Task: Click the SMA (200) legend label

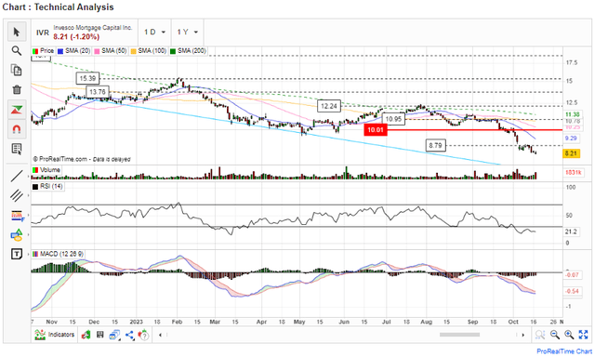Action: point(188,50)
